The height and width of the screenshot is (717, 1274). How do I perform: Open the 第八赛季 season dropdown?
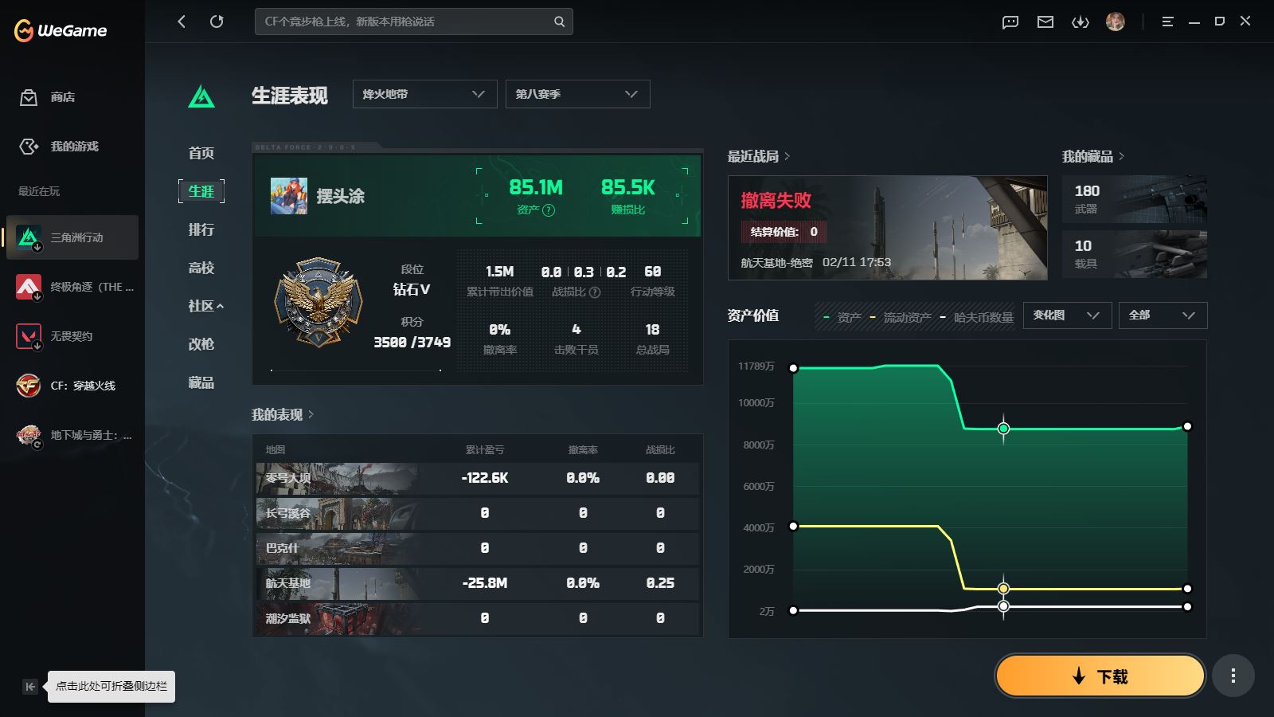[577, 94]
